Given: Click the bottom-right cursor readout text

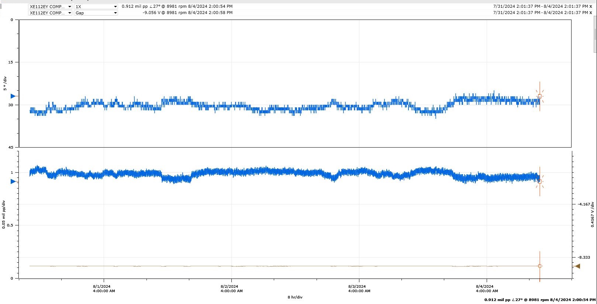Looking at the screenshot, I should [540, 300].
